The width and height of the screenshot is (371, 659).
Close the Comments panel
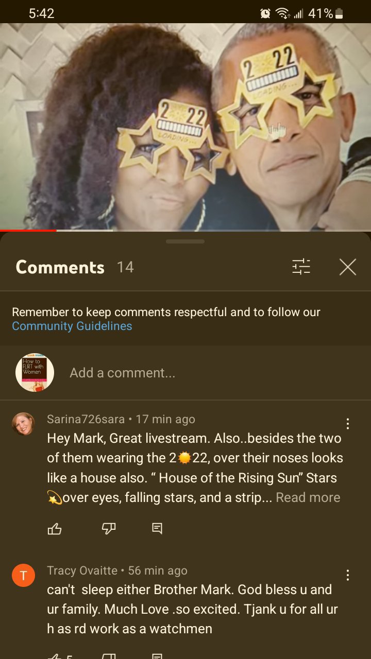point(348,267)
